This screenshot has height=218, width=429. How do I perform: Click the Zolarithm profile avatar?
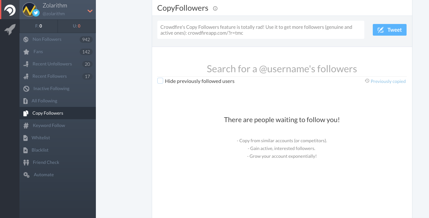tap(29, 10)
